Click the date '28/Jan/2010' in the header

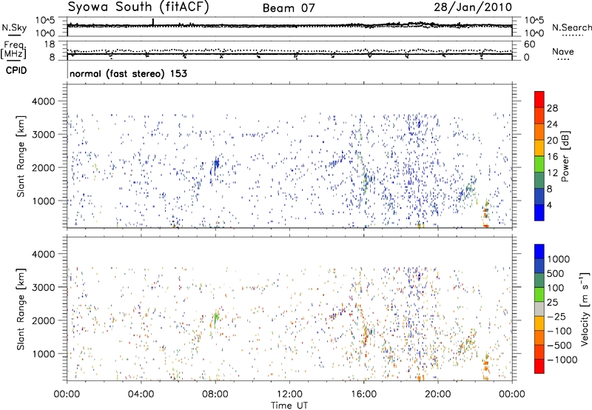pos(473,7)
